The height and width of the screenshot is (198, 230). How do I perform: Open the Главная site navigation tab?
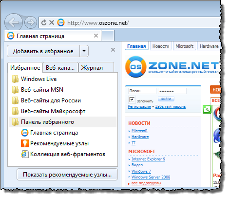click(x=136, y=46)
